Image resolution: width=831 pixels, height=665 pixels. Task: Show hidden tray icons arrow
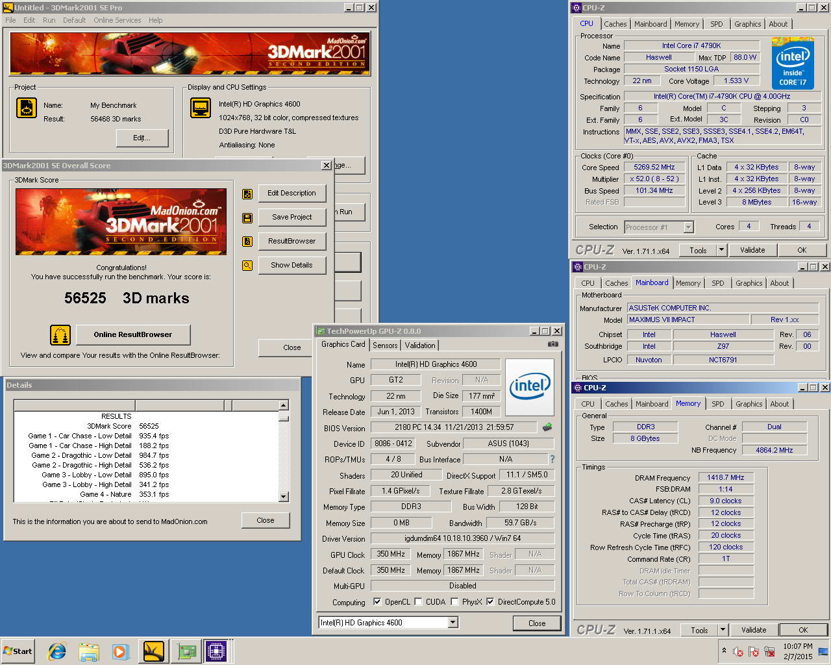pos(724,651)
